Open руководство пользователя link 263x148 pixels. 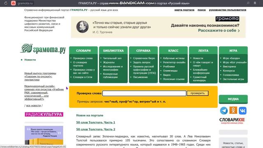[x=228, y=10]
